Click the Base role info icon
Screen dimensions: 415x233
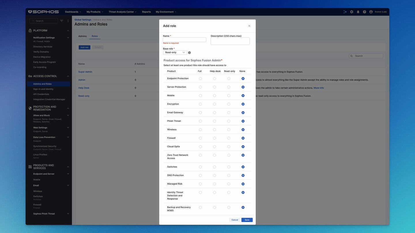click(x=189, y=53)
